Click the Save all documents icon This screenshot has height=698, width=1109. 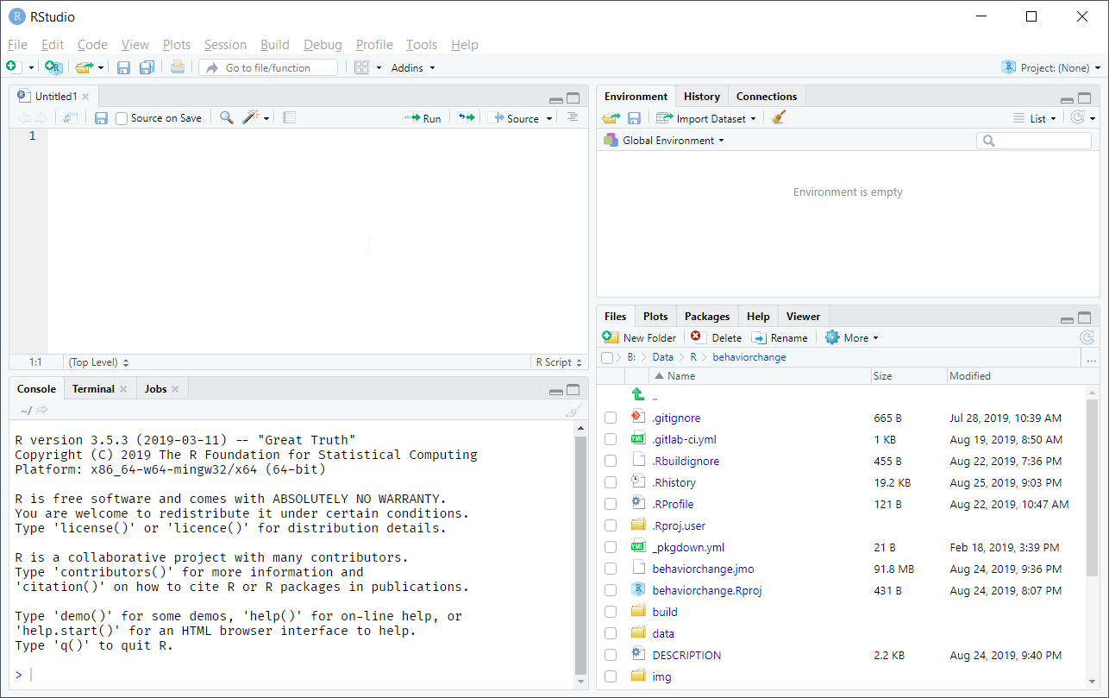coord(147,67)
